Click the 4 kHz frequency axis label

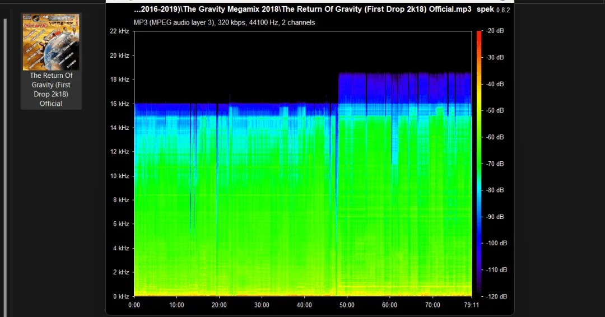(121, 248)
